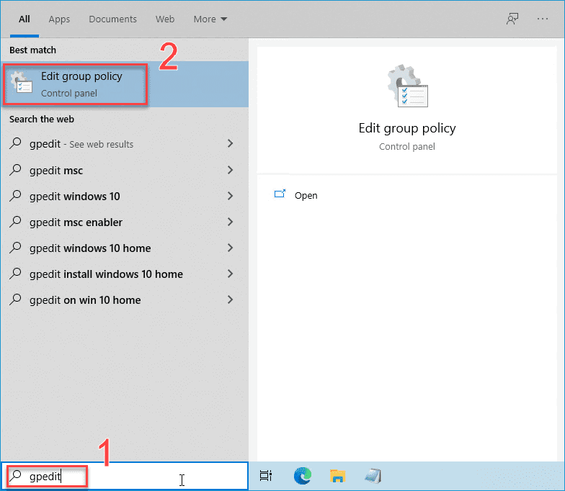565x491 pixels.
Task: Expand the 'gpedit windows 10' suggestion arrow
Action: [x=231, y=196]
